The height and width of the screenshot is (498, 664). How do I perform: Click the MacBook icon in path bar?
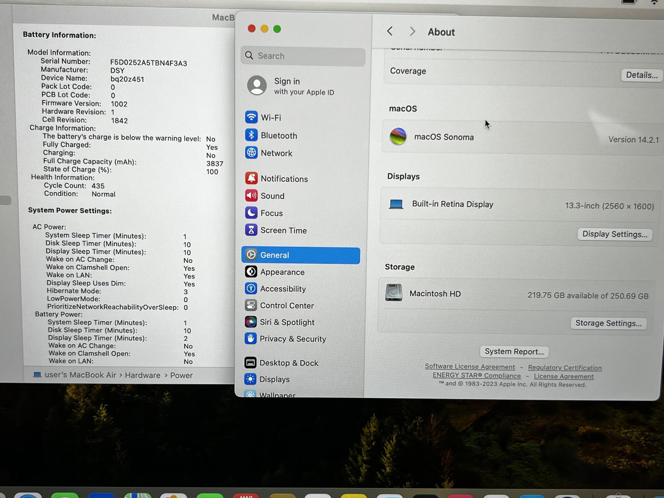click(x=37, y=374)
